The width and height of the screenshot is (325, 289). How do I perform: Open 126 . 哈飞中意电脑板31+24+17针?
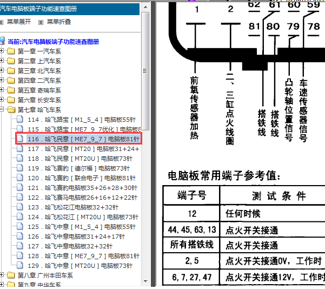coord(76,237)
